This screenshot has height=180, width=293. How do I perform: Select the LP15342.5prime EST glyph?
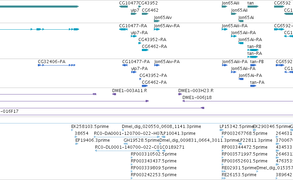click(x=222, y=130)
